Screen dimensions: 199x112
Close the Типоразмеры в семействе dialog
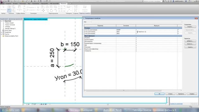(x=196, y=18)
